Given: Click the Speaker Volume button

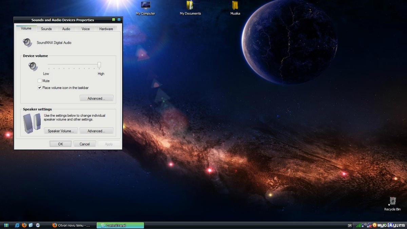Looking at the screenshot, I should coord(61,131).
